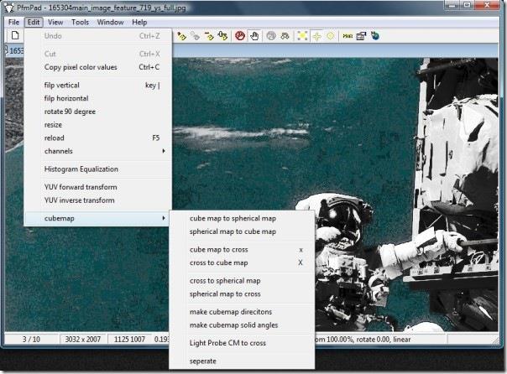Image resolution: width=507 pixels, height=374 pixels.
Task: Select 'YUV forward transform' option
Action: (x=81, y=187)
